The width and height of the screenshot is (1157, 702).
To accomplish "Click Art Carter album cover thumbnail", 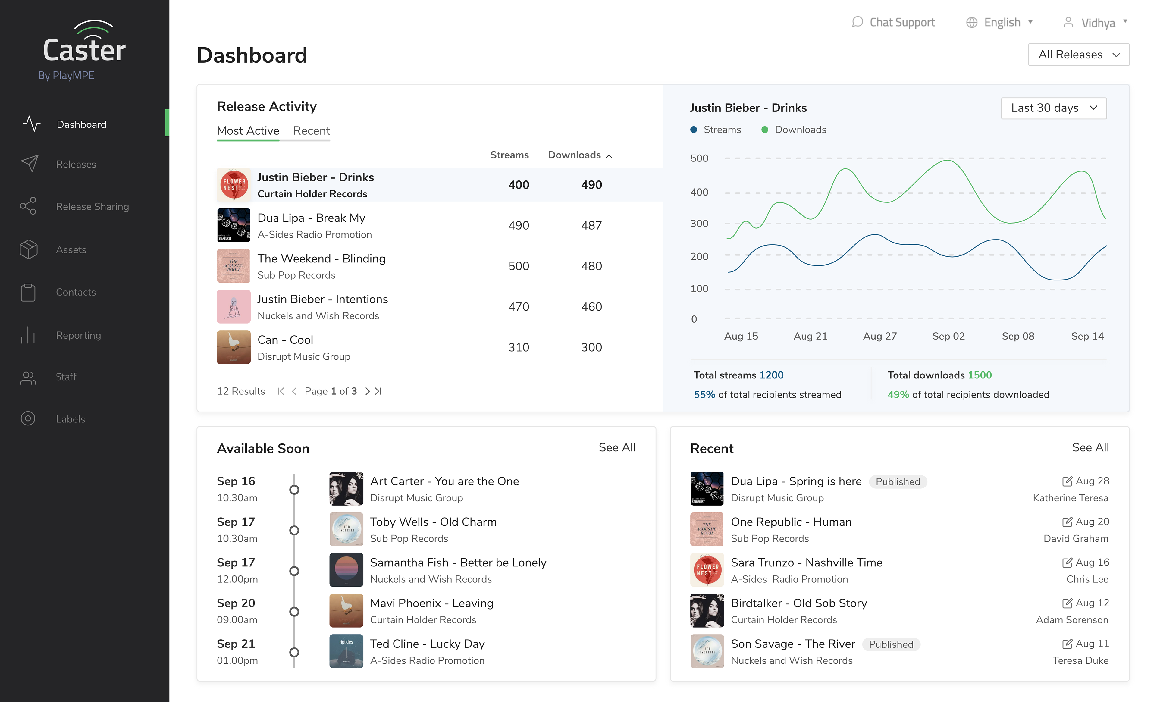I will tap(346, 488).
